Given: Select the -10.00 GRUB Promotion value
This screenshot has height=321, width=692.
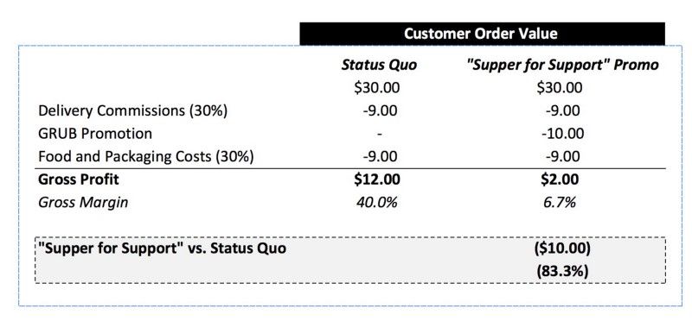Looking at the screenshot, I should (563, 134).
